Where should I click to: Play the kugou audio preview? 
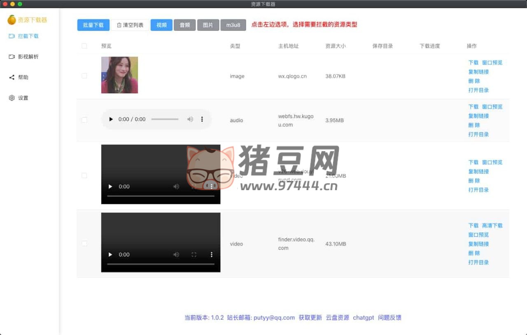pos(111,119)
